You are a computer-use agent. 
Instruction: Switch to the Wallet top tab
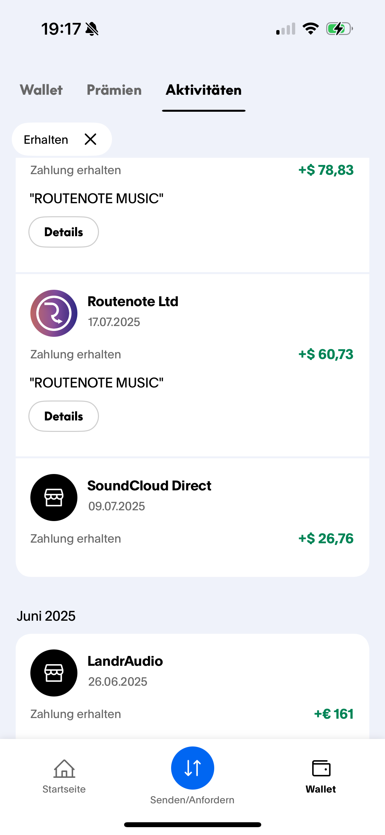click(x=41, y=90)
